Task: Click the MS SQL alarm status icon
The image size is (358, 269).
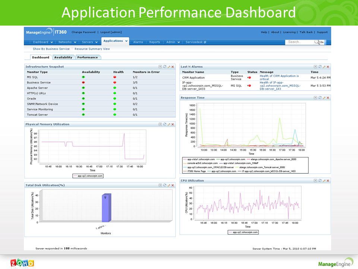Action: pos(249,86)
